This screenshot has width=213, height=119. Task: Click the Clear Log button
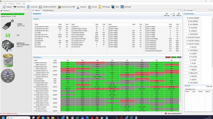[x=209, y=86]
